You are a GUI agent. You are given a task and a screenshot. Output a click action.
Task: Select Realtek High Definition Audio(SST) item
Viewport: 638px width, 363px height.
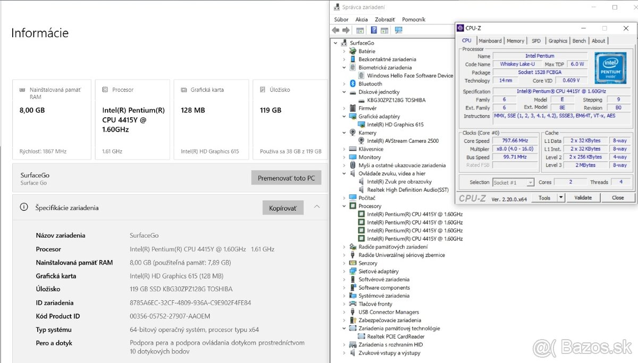point(408,190)
